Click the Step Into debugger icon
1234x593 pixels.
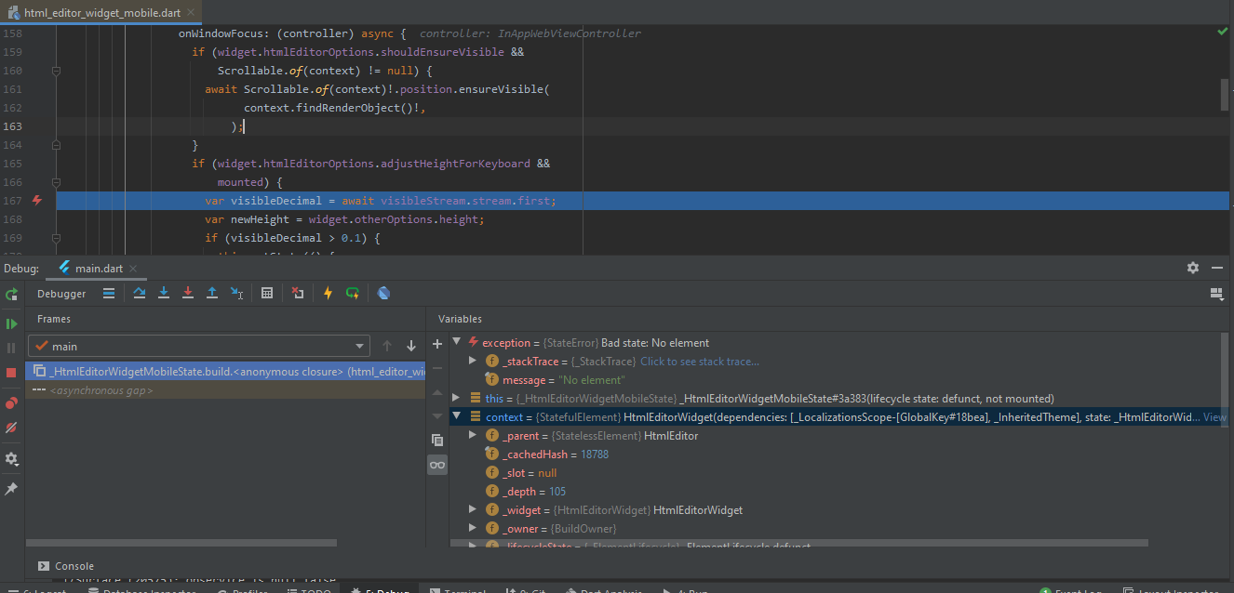(x=164, y=293)
